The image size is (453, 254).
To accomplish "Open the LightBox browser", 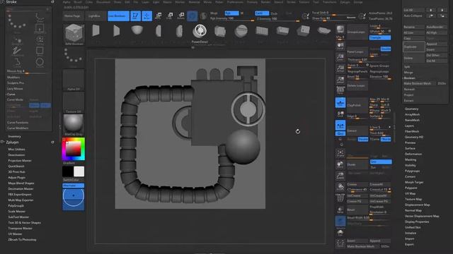I will [94, 16].
